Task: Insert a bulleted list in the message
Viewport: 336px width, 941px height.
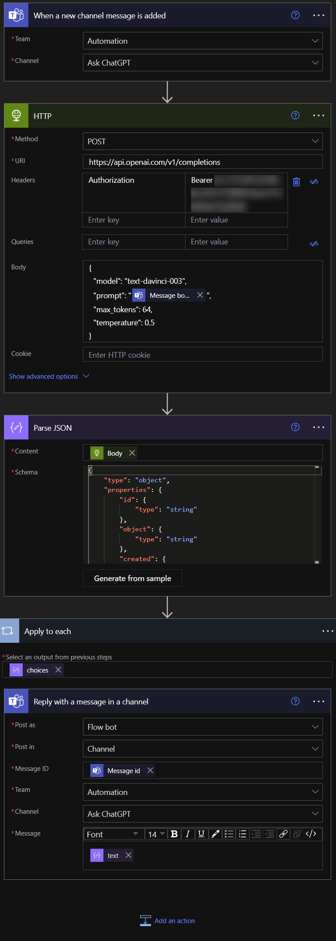Action: (x=229, y=834)
